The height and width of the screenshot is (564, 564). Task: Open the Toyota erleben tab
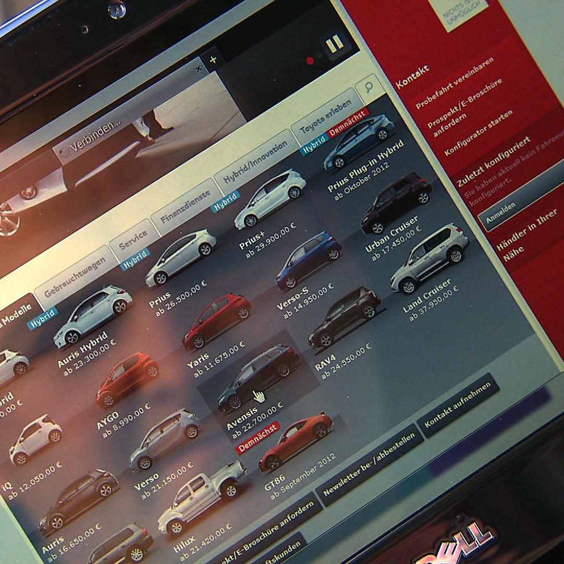[x=325, y=118]
